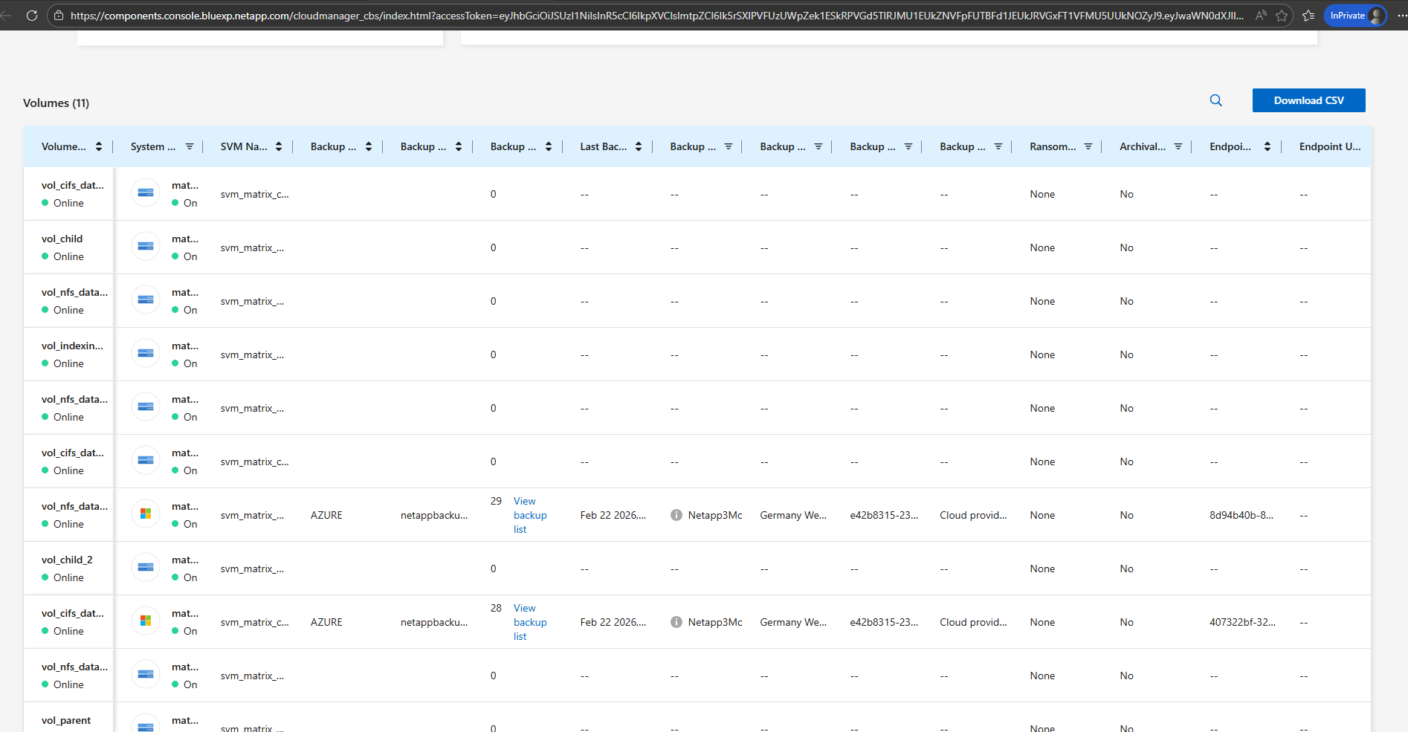Open View backup list for the 29-backup volume
The height and width of the screenshot is (732, 1408).
pos(529,515)
